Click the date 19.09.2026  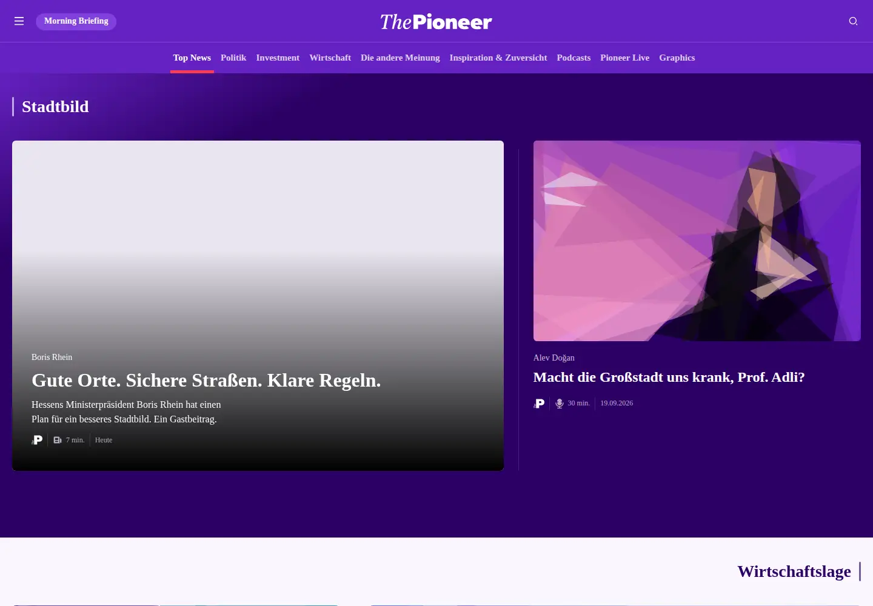point(617,403)
